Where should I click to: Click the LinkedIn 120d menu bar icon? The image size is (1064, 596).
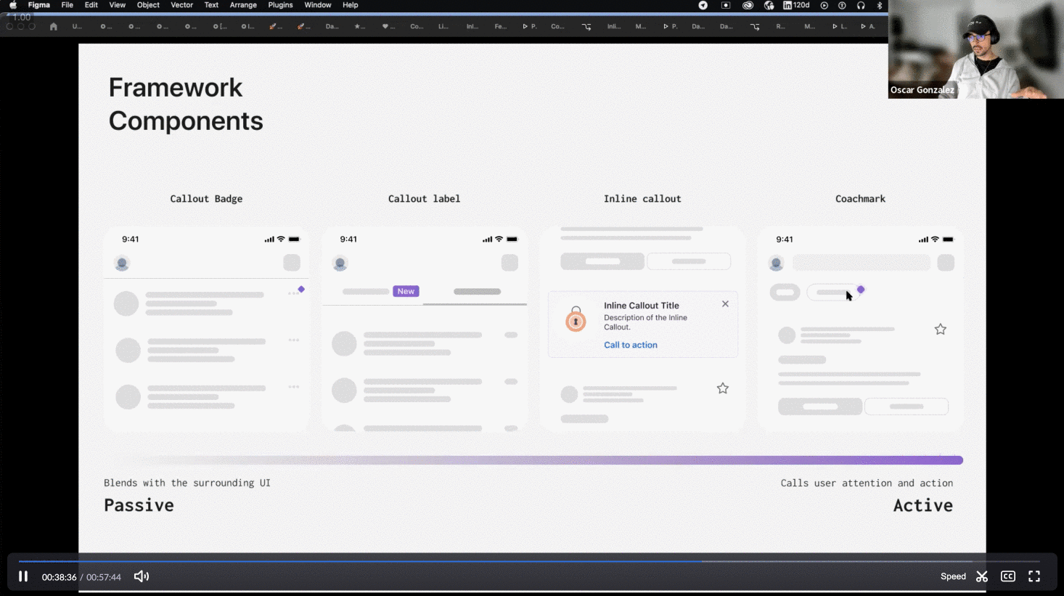(796, 5)
